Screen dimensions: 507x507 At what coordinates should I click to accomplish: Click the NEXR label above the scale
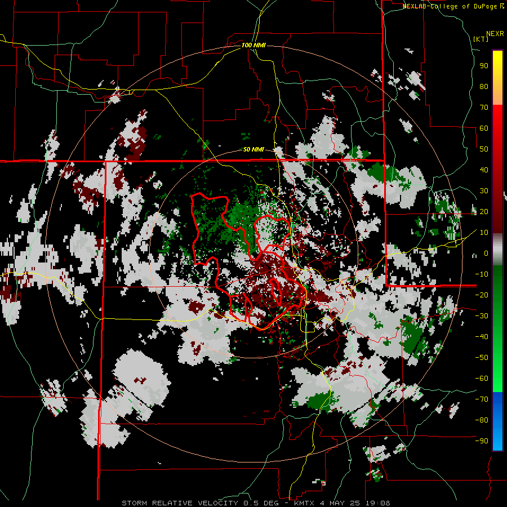(495, 34)
